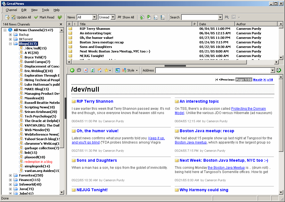
Task: Click the browser forward grey arrow
Action: [79, 70]
